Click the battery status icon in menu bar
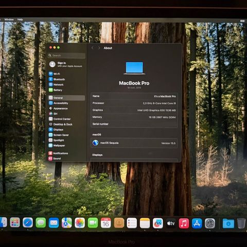The height and width of the screenshot is (247, 247). pos(242,21)
